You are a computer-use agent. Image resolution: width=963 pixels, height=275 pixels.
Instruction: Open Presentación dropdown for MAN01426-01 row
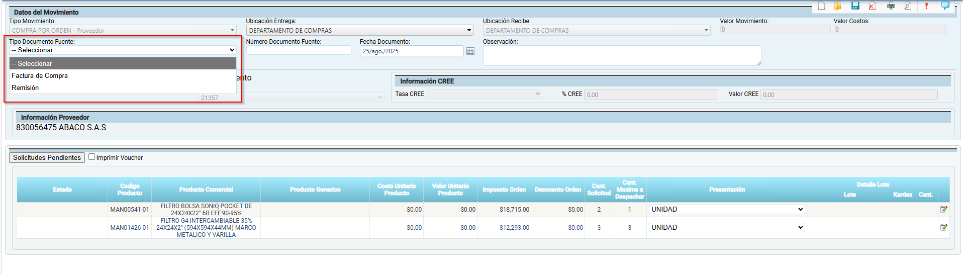727,228
